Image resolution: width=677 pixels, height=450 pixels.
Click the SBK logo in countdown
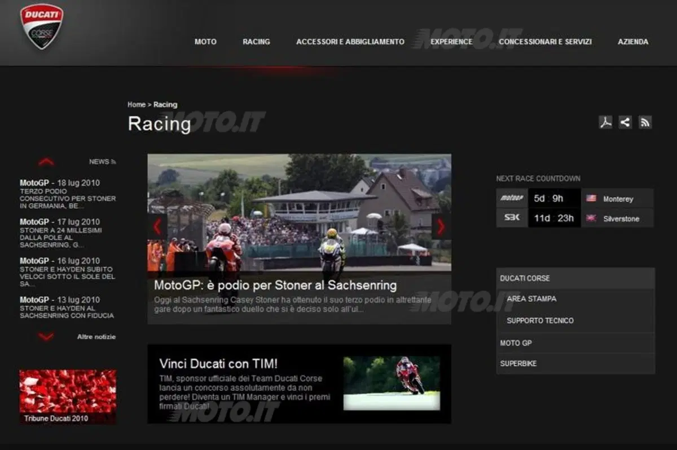click(512, 218)
